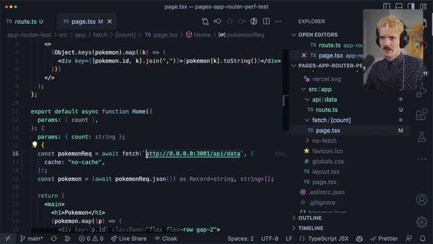Expand the OUTLINE section
433x244 pixels.
pos(310,218)
